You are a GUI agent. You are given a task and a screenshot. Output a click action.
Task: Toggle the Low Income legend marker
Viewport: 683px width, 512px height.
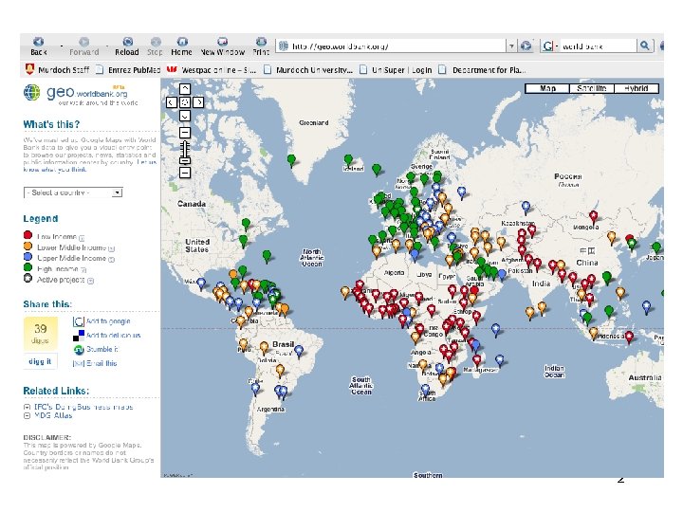(28, 235)
